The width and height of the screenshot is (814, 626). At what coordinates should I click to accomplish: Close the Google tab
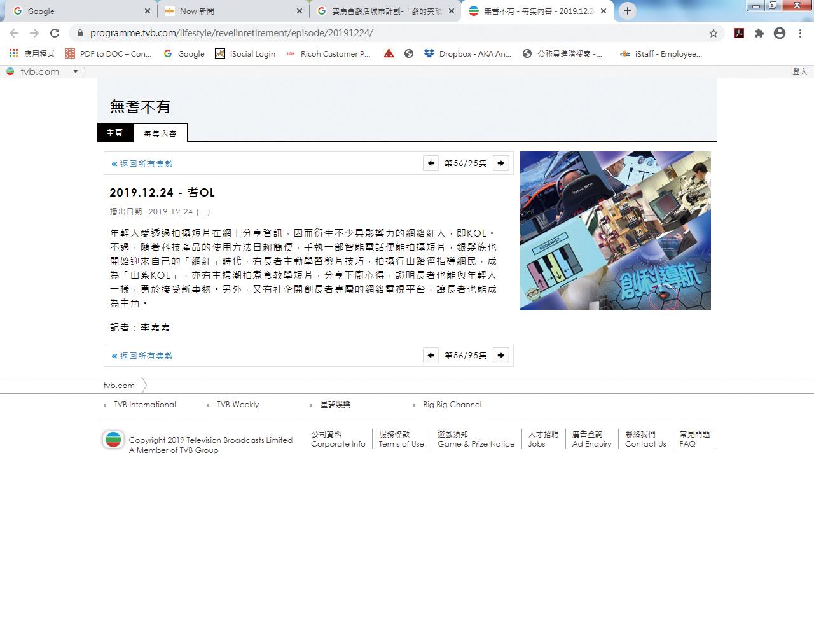[x=148, y=11]
